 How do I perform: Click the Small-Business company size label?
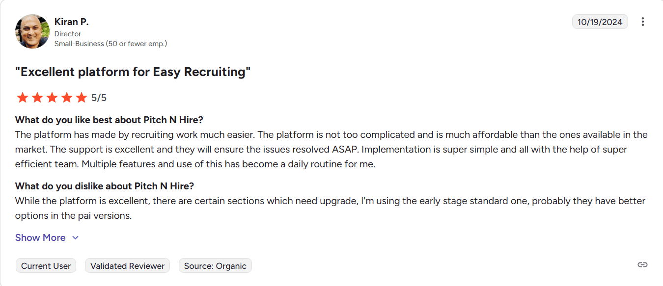[x=111, y=44]
